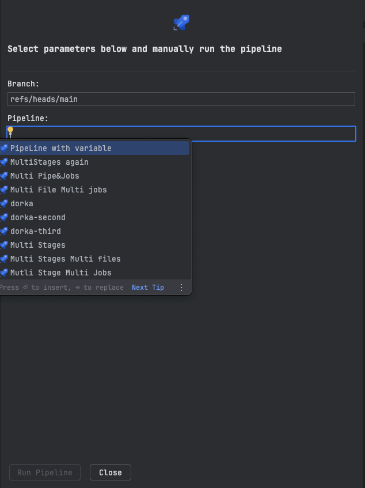
Task: Click the Azure Pipelines rocket logo at top
Action: 181,22
